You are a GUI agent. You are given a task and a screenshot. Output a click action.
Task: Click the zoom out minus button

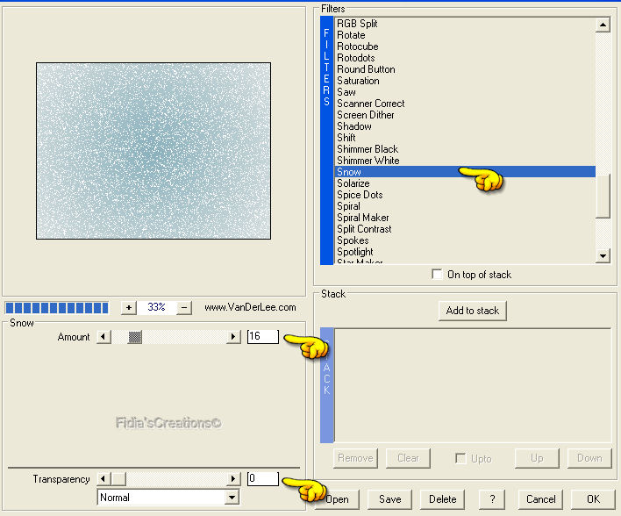click(184, 308)
